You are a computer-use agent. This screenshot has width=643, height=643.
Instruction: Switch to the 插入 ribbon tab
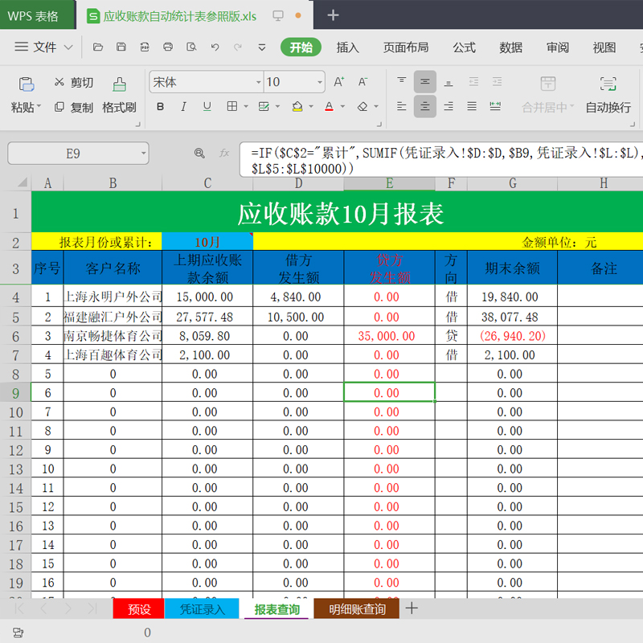tap(348, 47)
